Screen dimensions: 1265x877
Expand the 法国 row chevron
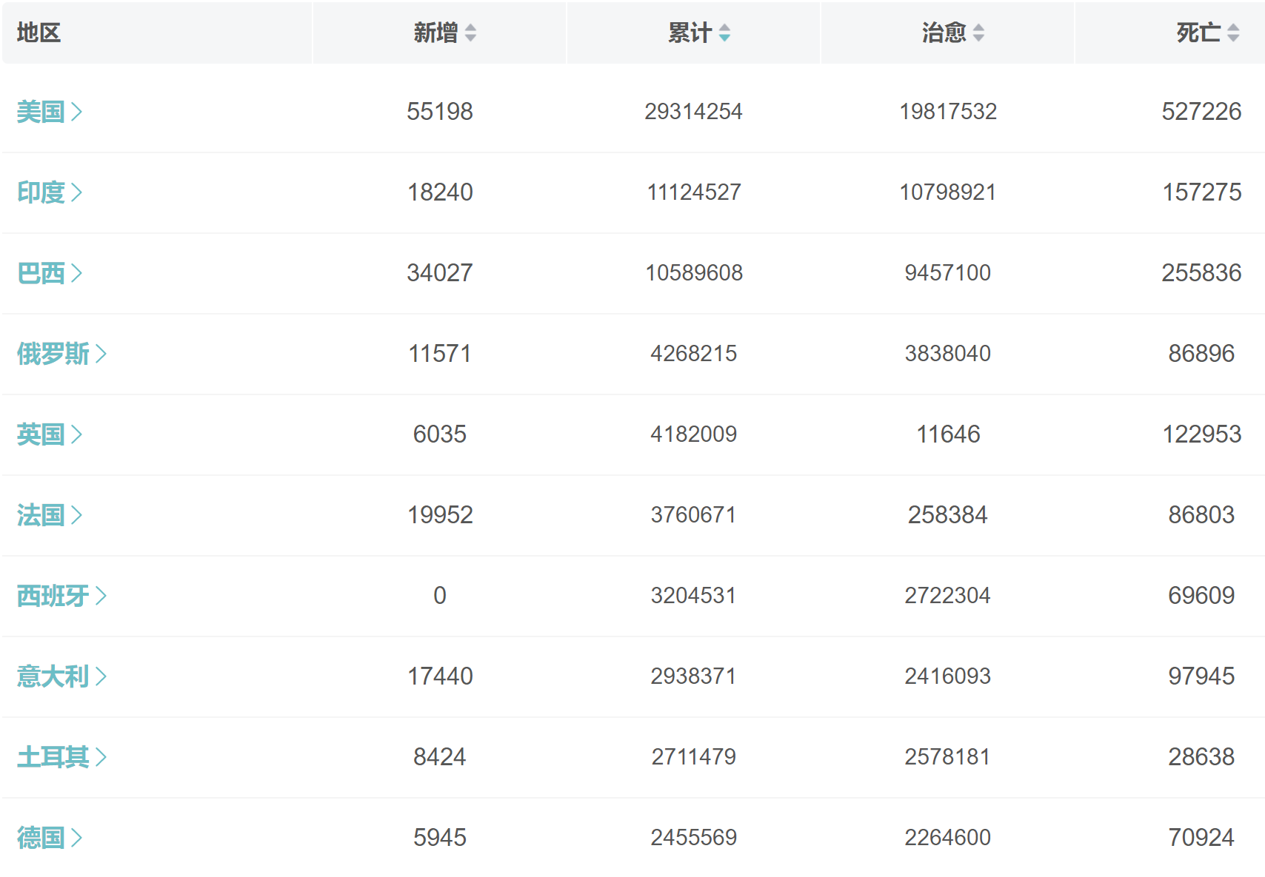(x=76, y=515)
